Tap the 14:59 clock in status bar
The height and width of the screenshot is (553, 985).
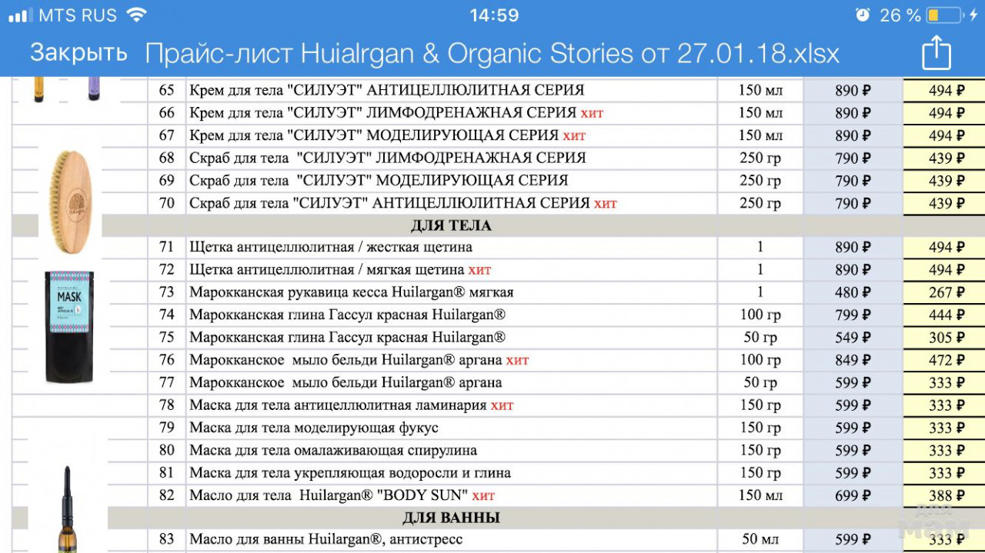pos(493,15)
